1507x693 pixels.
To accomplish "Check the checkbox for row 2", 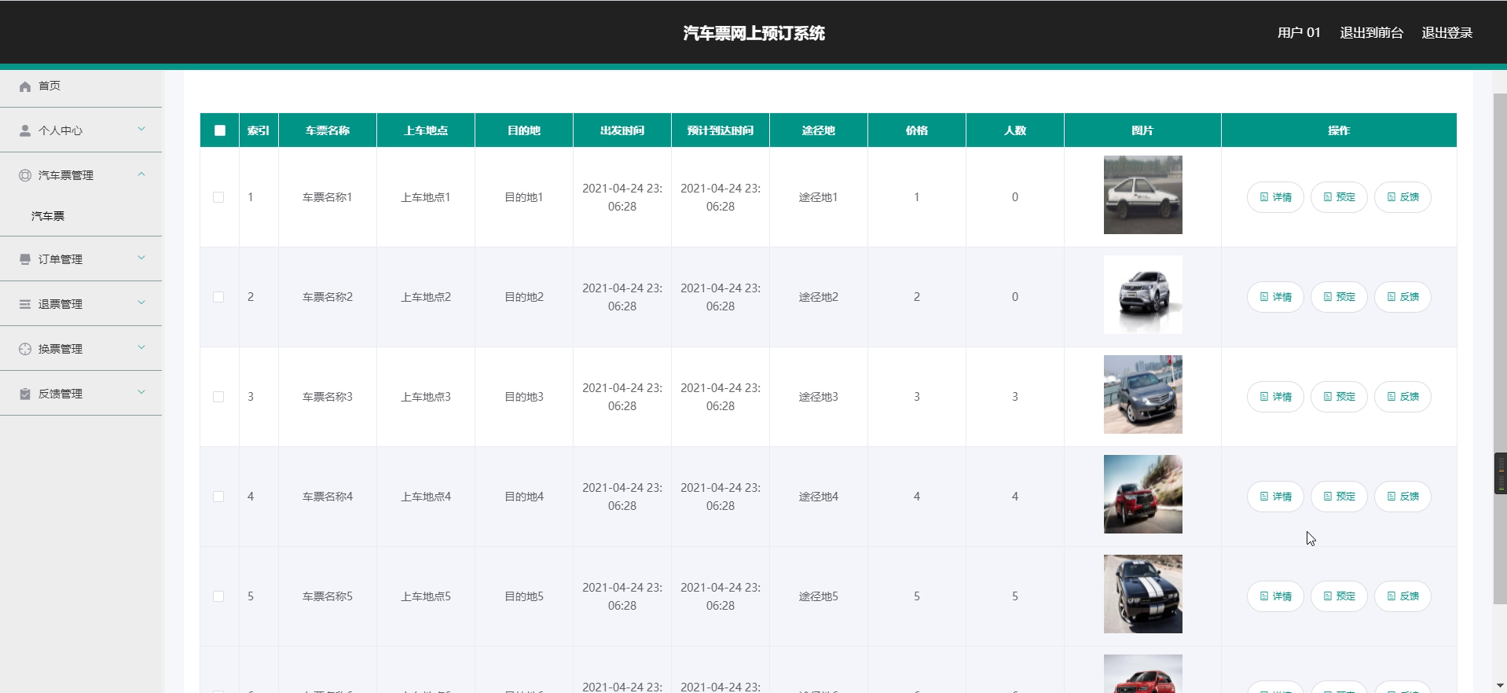I will pos(218,297).
